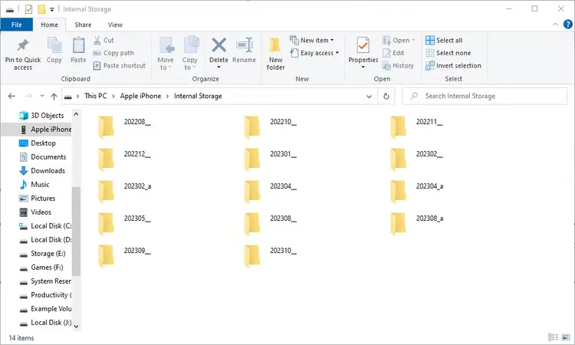Go up one level with the up arrow
The image size is (575, 345).
54,96
